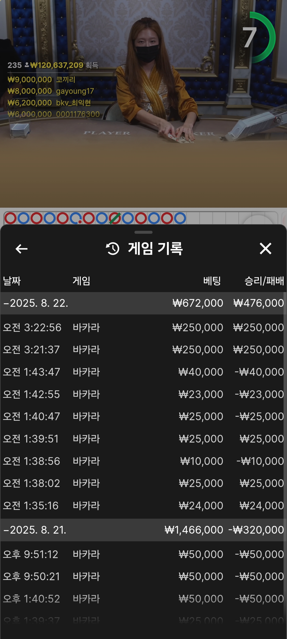Viewport: 287px width, 639px height.
Task: Tap the player count icon next to 235
Action: coord(27,65)
